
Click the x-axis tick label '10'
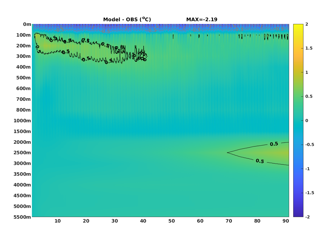57,221
